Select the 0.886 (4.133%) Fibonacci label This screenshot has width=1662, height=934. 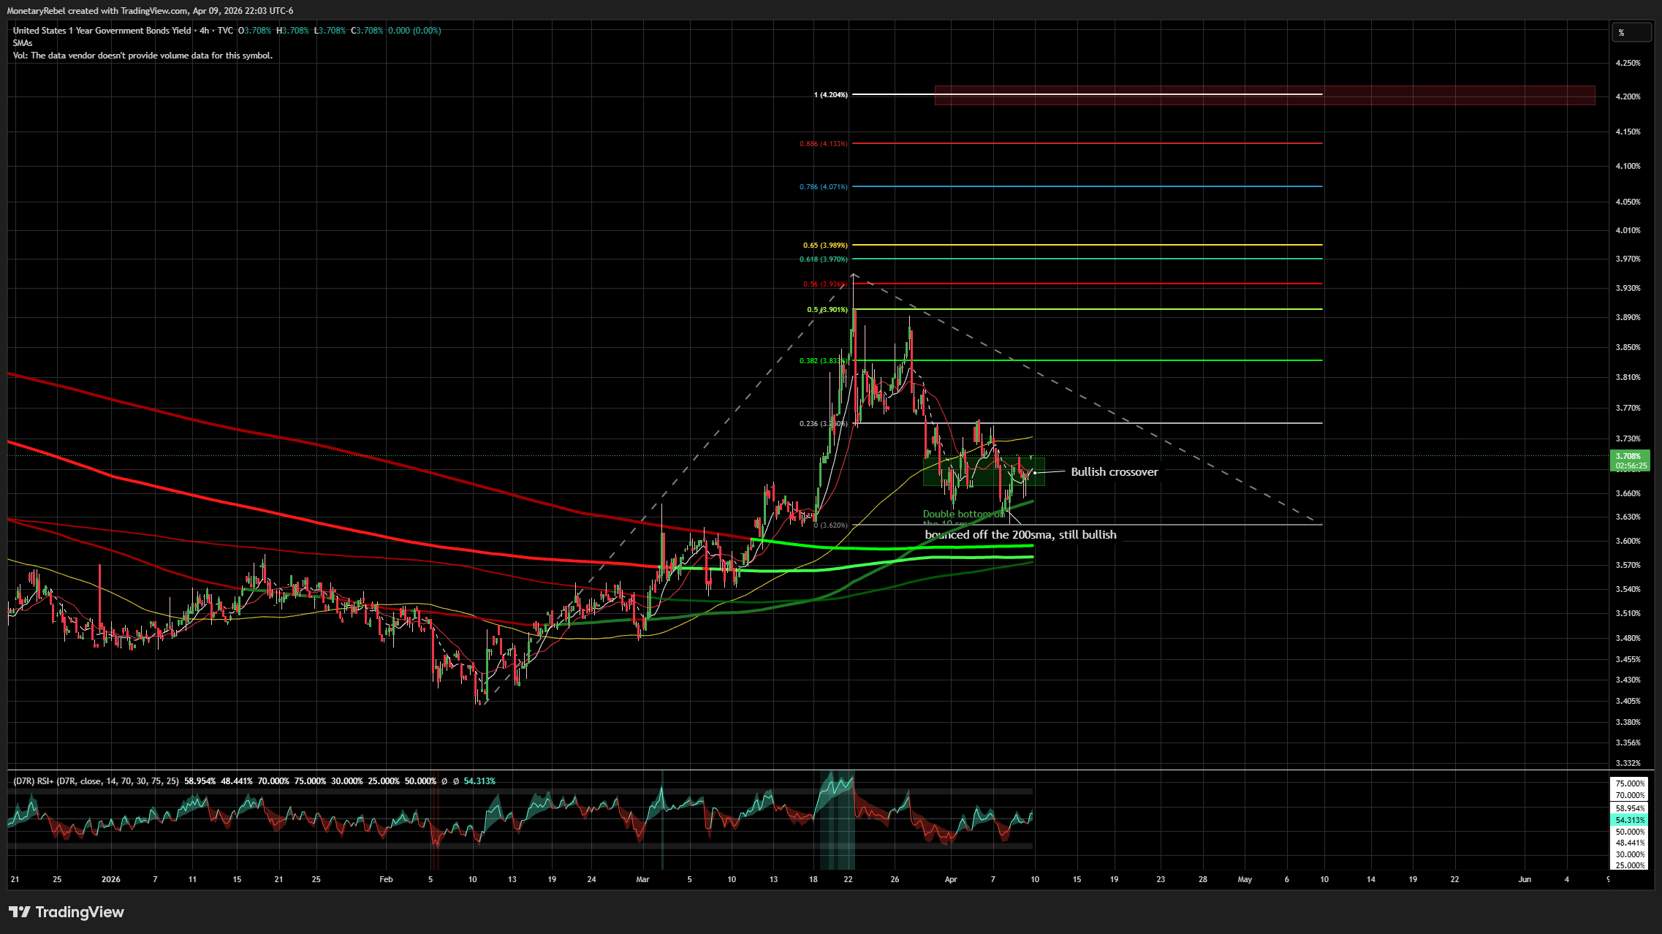tap(824, 144)
